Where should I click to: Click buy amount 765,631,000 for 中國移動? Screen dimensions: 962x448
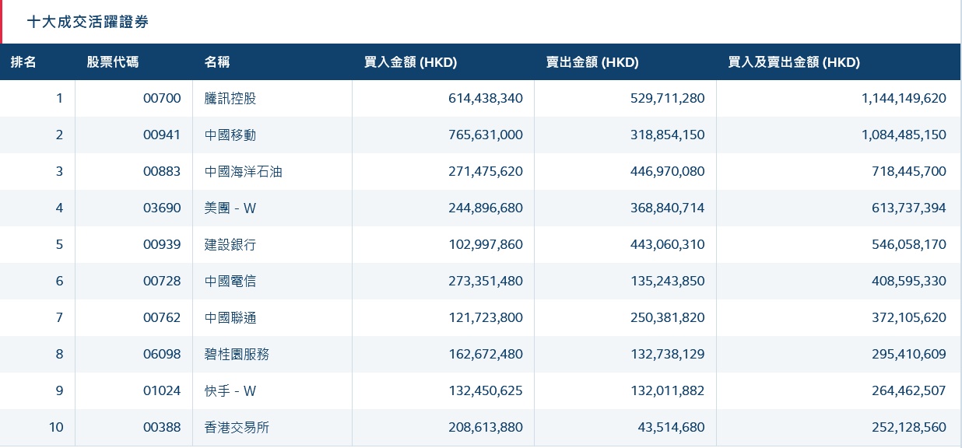(x=486, y=135)
